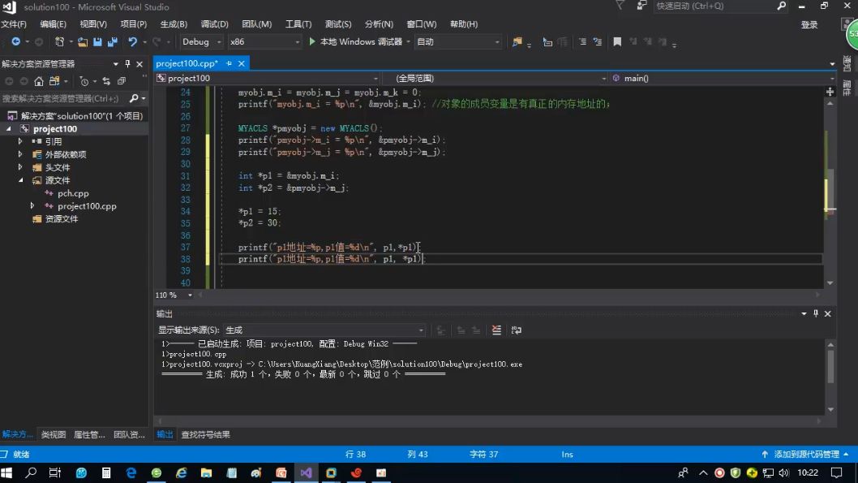Click the Solution Explorer view switcher icon

click(54, 81)
